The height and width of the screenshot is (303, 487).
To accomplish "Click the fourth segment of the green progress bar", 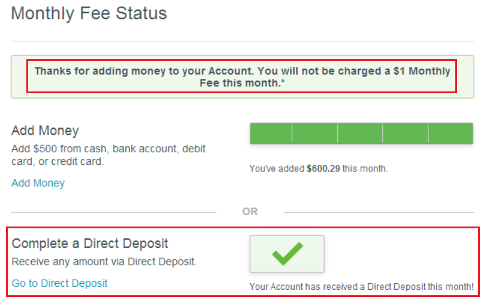I will pyautogui.click(x=406, y=133).
